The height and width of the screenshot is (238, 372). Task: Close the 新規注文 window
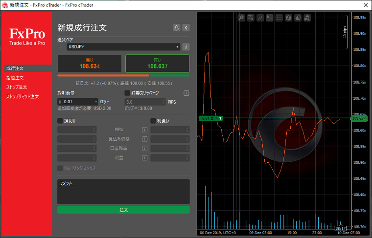366,5
